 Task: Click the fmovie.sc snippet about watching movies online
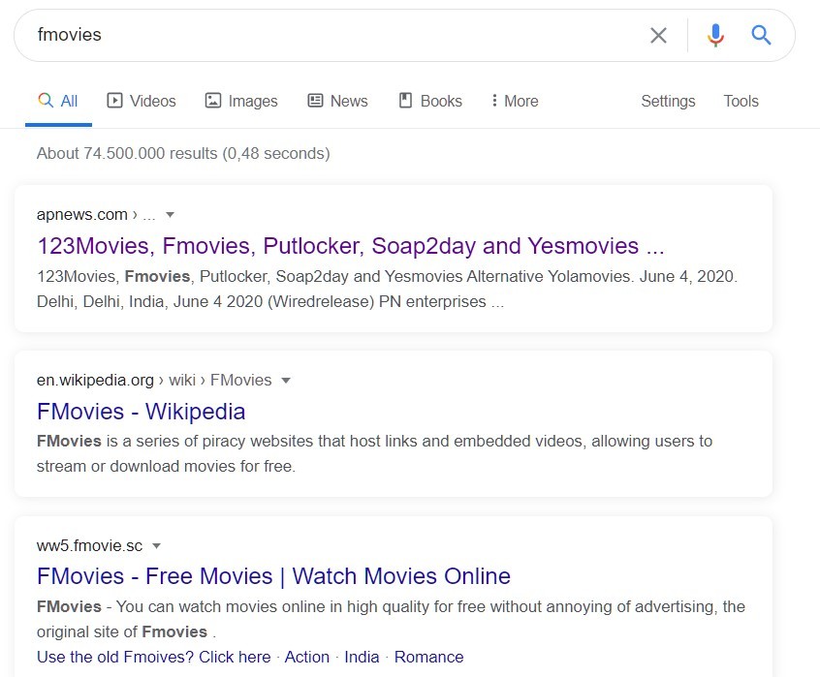391,619
